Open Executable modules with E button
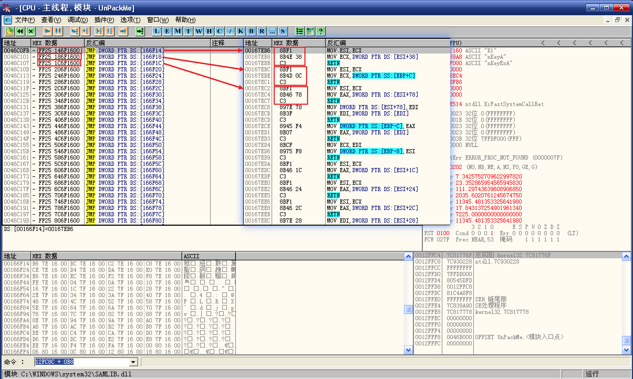This screenshot has width=633, height=379. coord(167,31)
